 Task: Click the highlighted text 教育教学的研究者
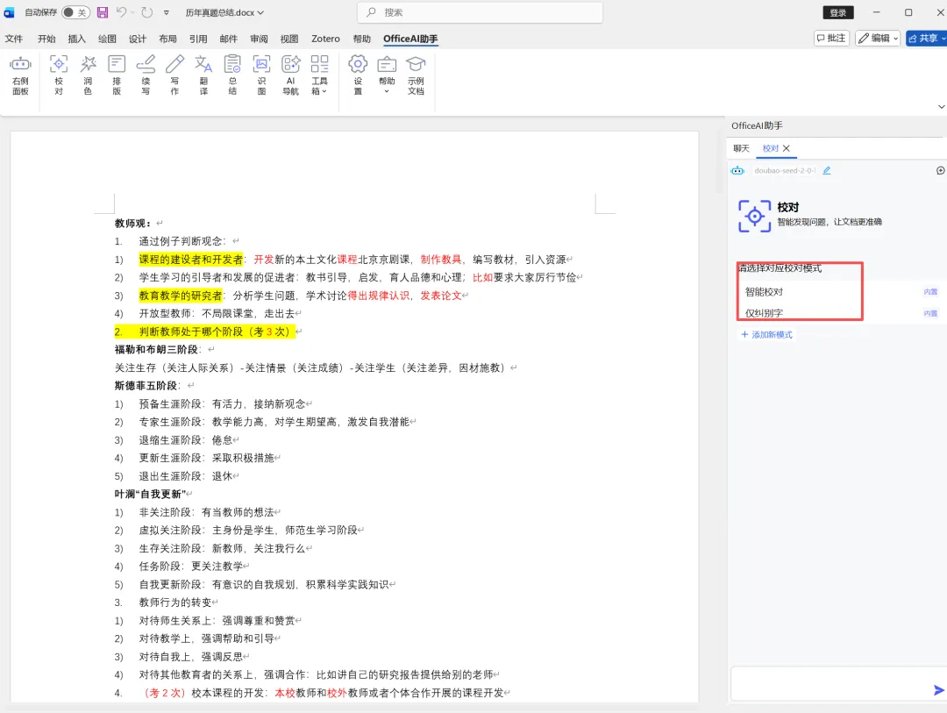click(181, 296)
